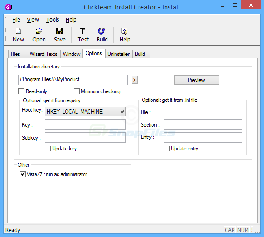Switch to the Uninstaller tab
Screen dimensions: 264x237
119,54
